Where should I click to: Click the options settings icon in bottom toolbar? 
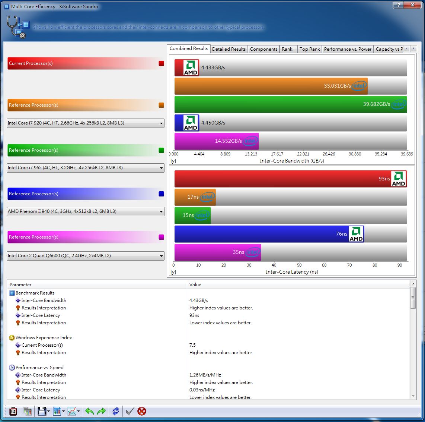click(13, 411)
